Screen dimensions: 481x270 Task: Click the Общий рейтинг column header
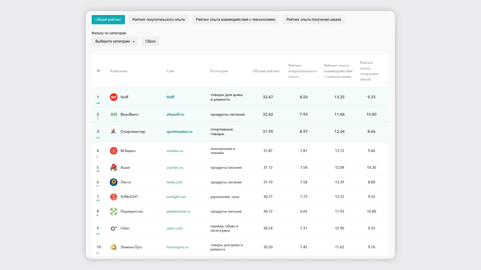pyautogui.click(x=266, y=71)
